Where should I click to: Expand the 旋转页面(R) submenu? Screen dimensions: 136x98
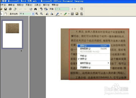[x=94, y=63]
